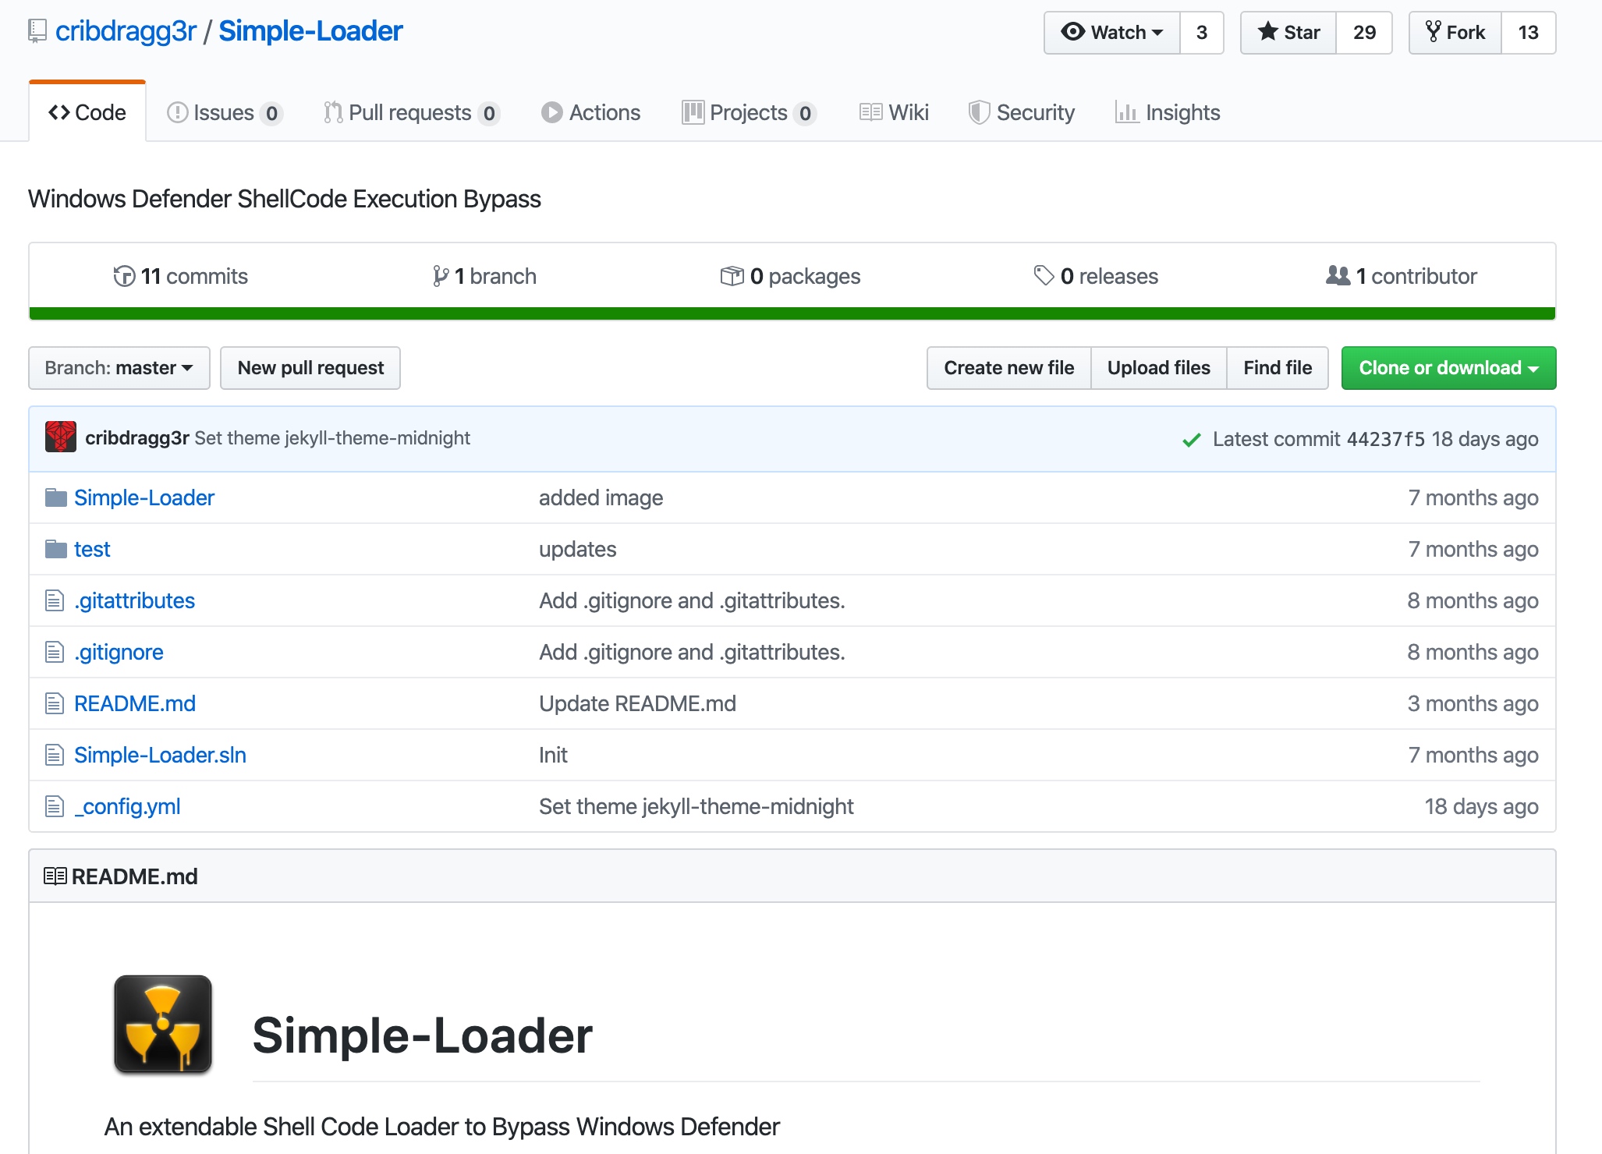Open the test folder link
The height and width of the screenshot is (1154, 1602).
point(92,549)
